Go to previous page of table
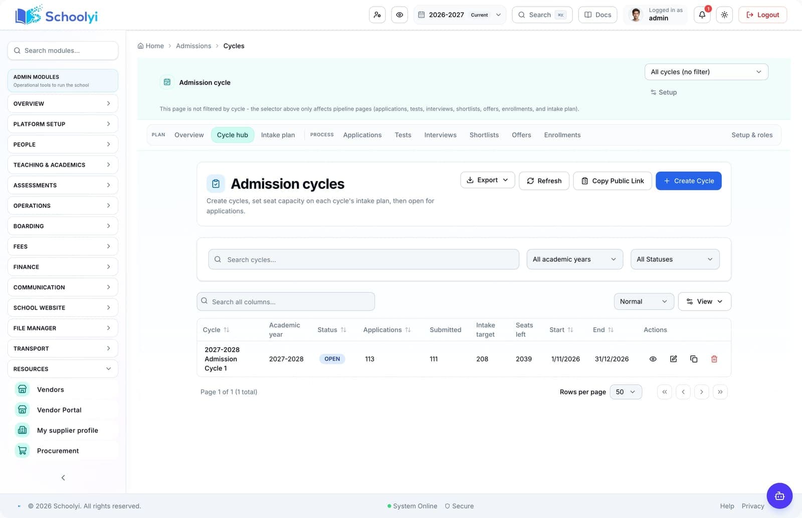Viewport: 802px width, 518px height. point(683,392)
